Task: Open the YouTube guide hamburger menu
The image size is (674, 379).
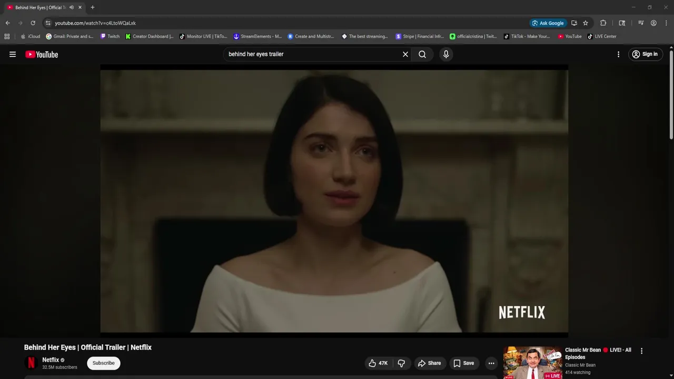Action: (x=13, y=54)
